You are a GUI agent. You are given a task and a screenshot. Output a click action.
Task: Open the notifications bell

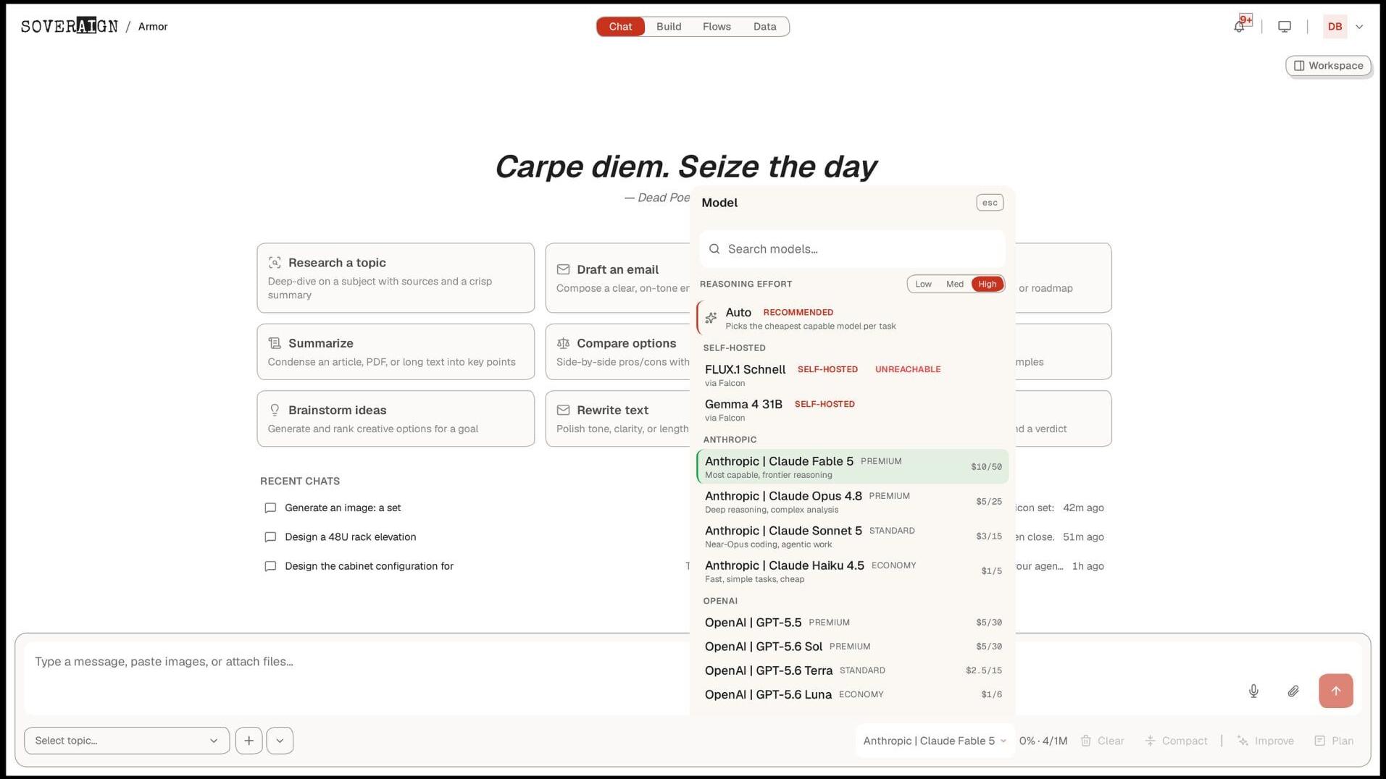(x=1240, y=26)
